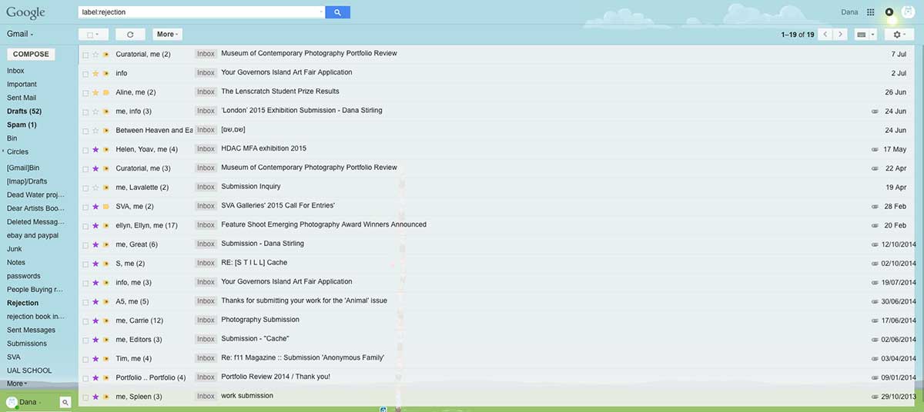
Task: Open the UAL SCHOOL label
Action: pyautogui.click(x=29, y=370)
